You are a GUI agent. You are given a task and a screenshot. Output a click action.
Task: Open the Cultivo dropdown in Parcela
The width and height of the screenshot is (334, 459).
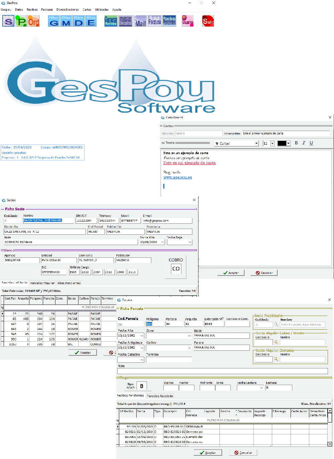(x=189, y=348)
